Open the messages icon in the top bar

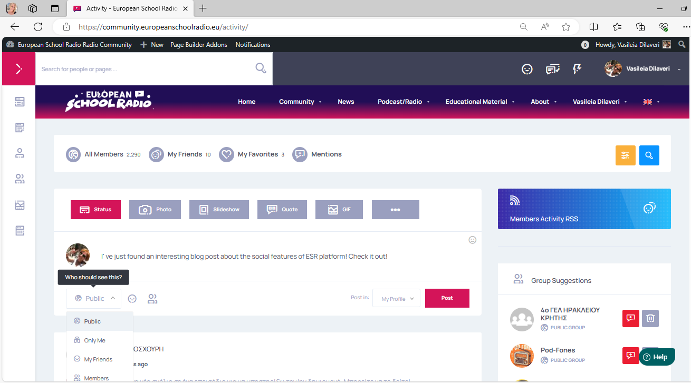point(552,69)
